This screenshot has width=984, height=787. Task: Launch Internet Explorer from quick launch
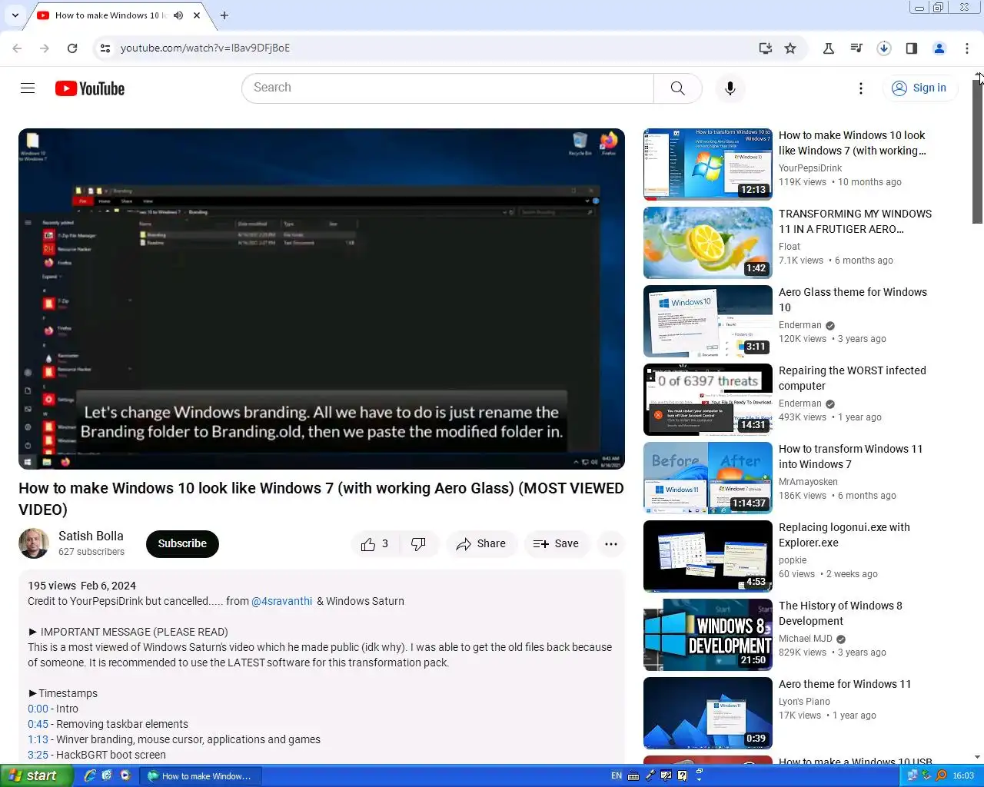click(x=90, y=775)
